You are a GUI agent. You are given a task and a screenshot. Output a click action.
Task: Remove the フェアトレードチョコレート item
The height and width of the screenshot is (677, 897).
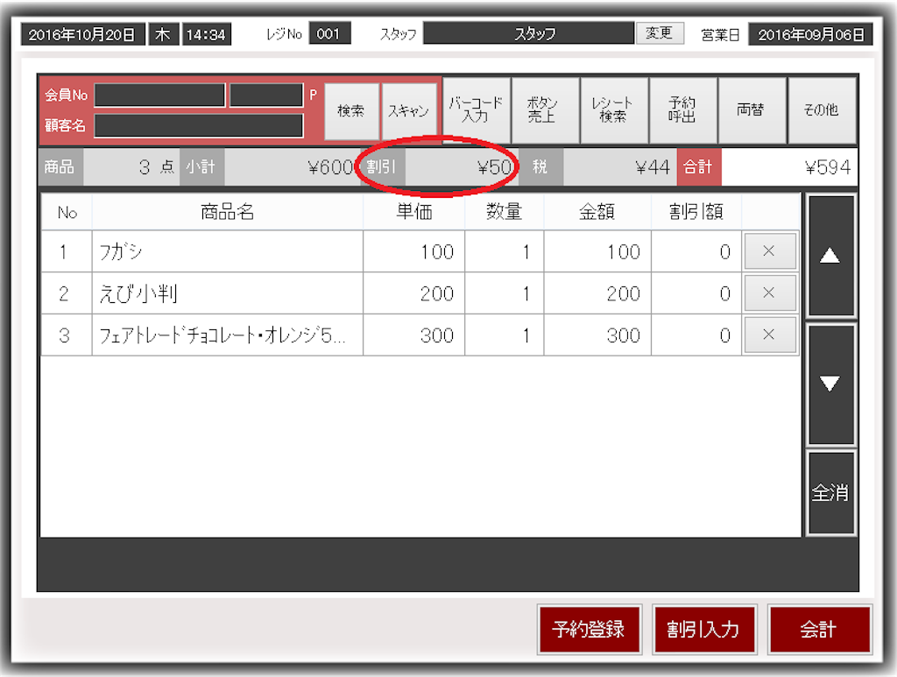point(769,335)
